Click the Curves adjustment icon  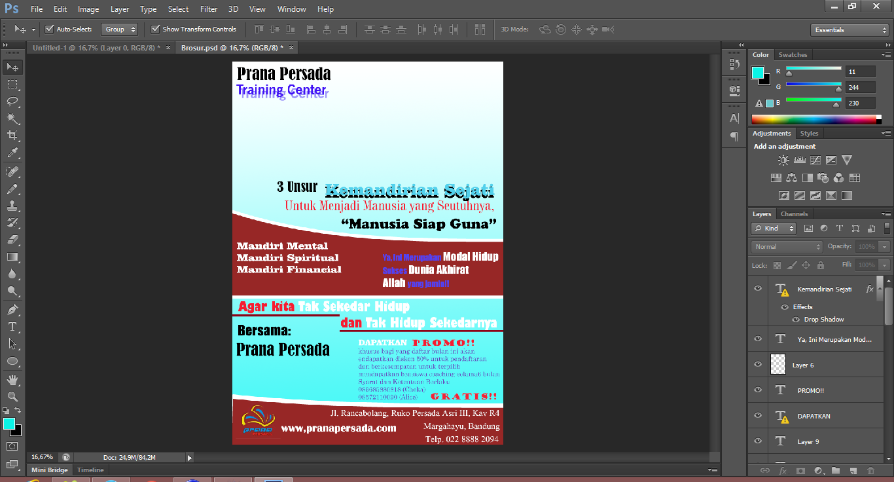click(815, 160)
